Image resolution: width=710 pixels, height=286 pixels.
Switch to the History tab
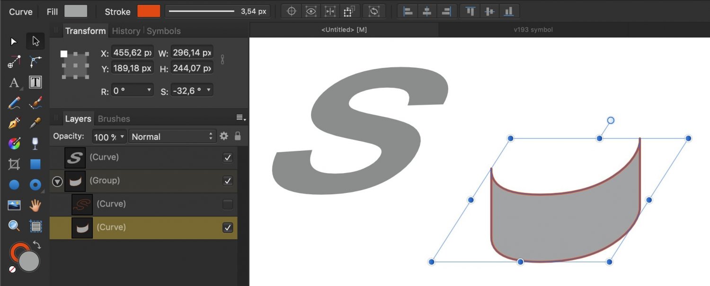(126, 31)
